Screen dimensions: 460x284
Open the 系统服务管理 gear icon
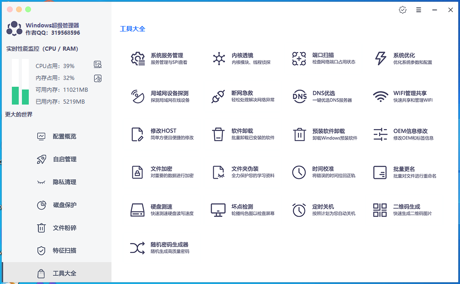click(137, 58)
